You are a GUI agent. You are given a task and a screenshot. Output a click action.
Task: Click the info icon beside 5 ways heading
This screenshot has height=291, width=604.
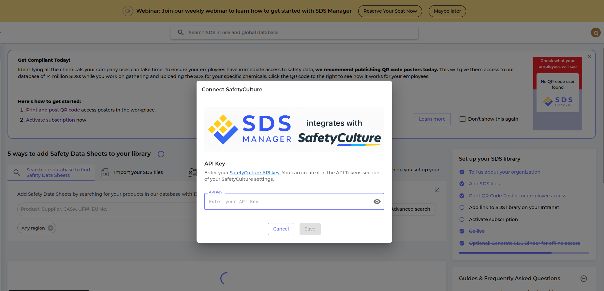click(x=161, y=154)
